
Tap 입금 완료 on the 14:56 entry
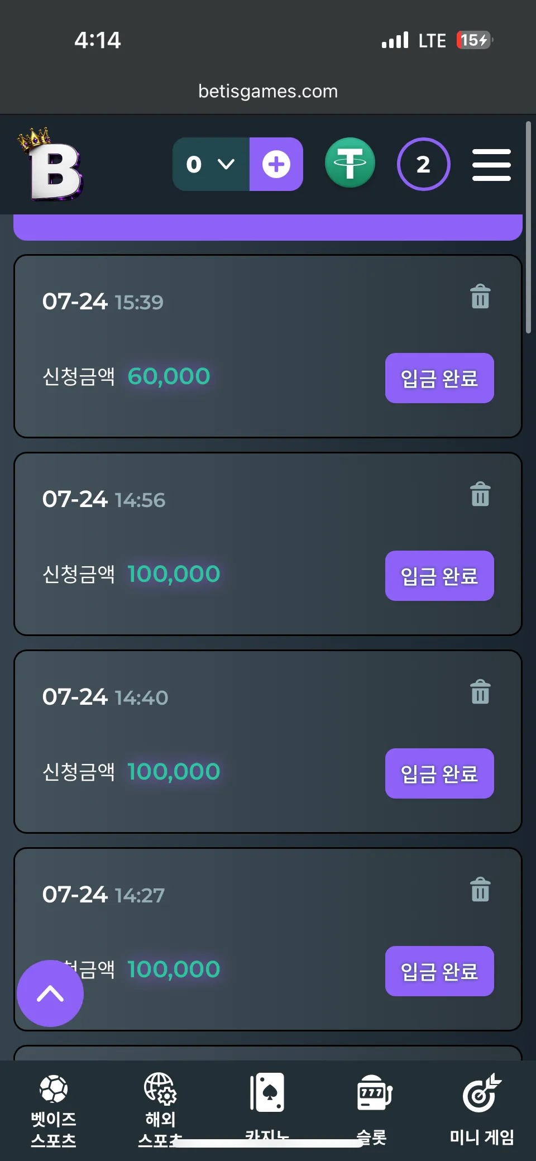(439, 576)
